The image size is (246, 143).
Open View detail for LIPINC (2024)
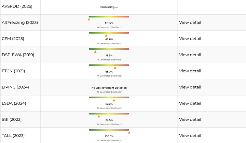coord(190,87)
